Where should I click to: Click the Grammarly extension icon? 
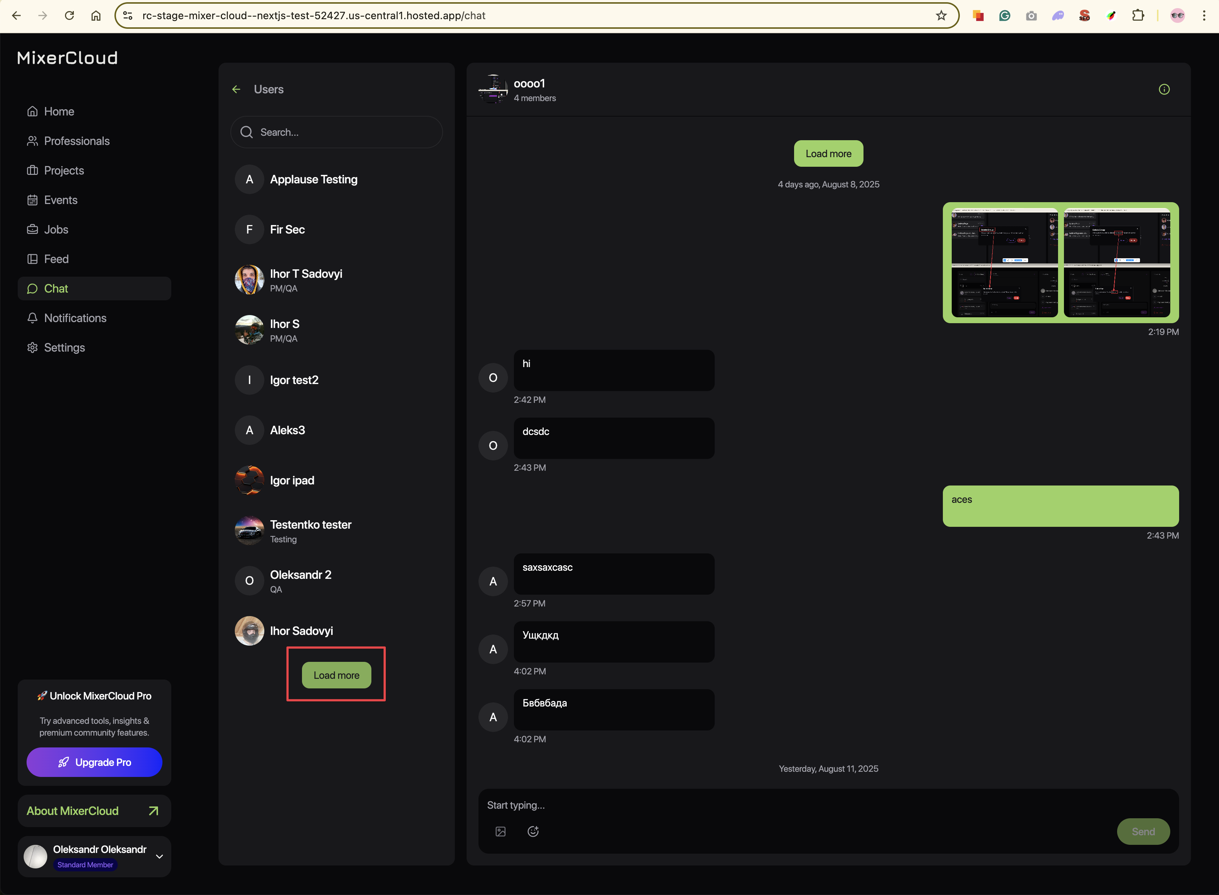point(1005,16)
